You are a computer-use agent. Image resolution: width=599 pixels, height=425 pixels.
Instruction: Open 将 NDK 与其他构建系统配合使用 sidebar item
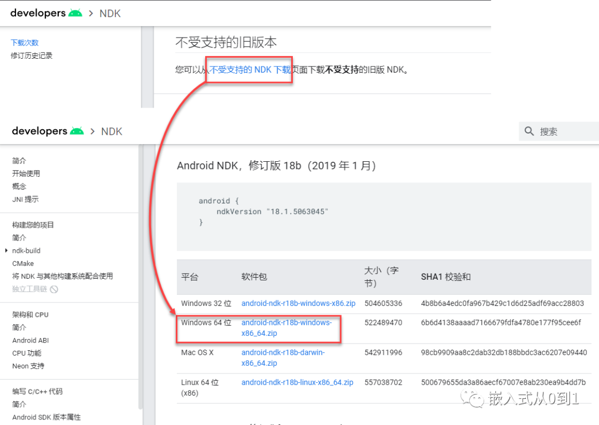62,276
